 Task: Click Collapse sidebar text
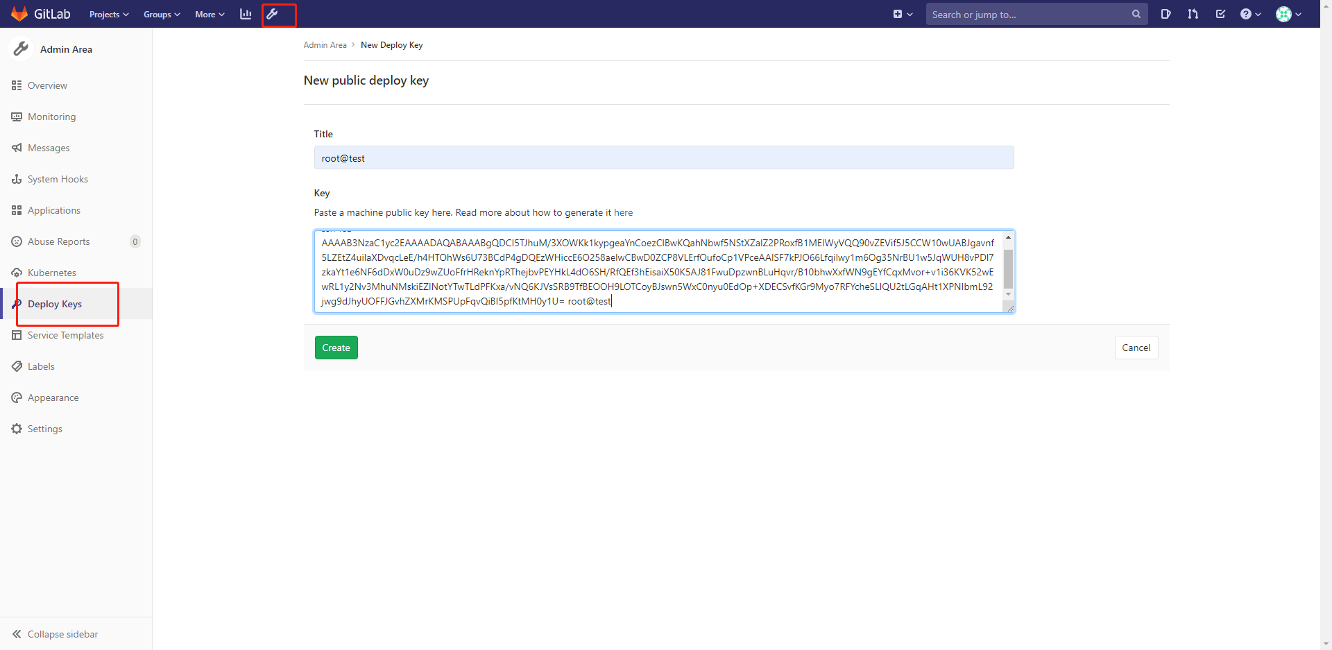click(62, 634)
